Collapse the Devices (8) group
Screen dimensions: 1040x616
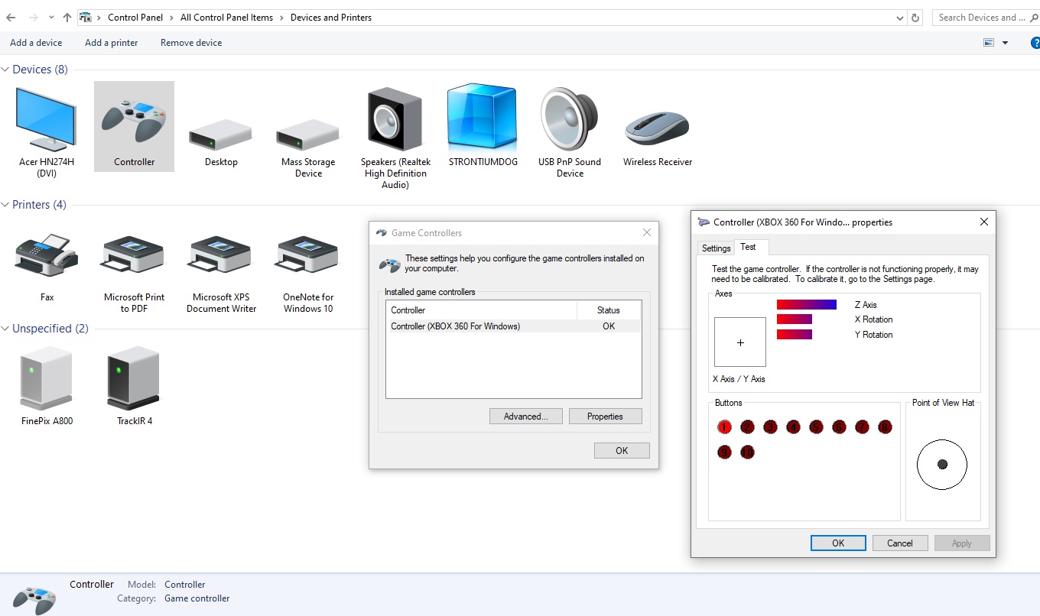tap(5, 70)
